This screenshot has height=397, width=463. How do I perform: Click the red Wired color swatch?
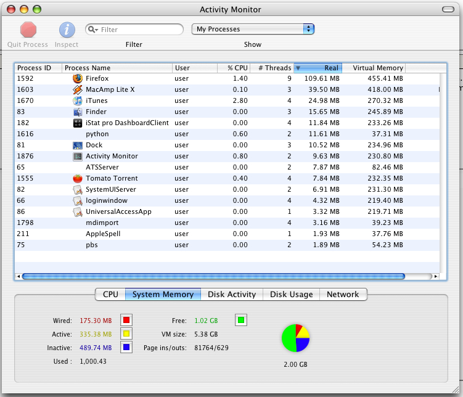126,321
